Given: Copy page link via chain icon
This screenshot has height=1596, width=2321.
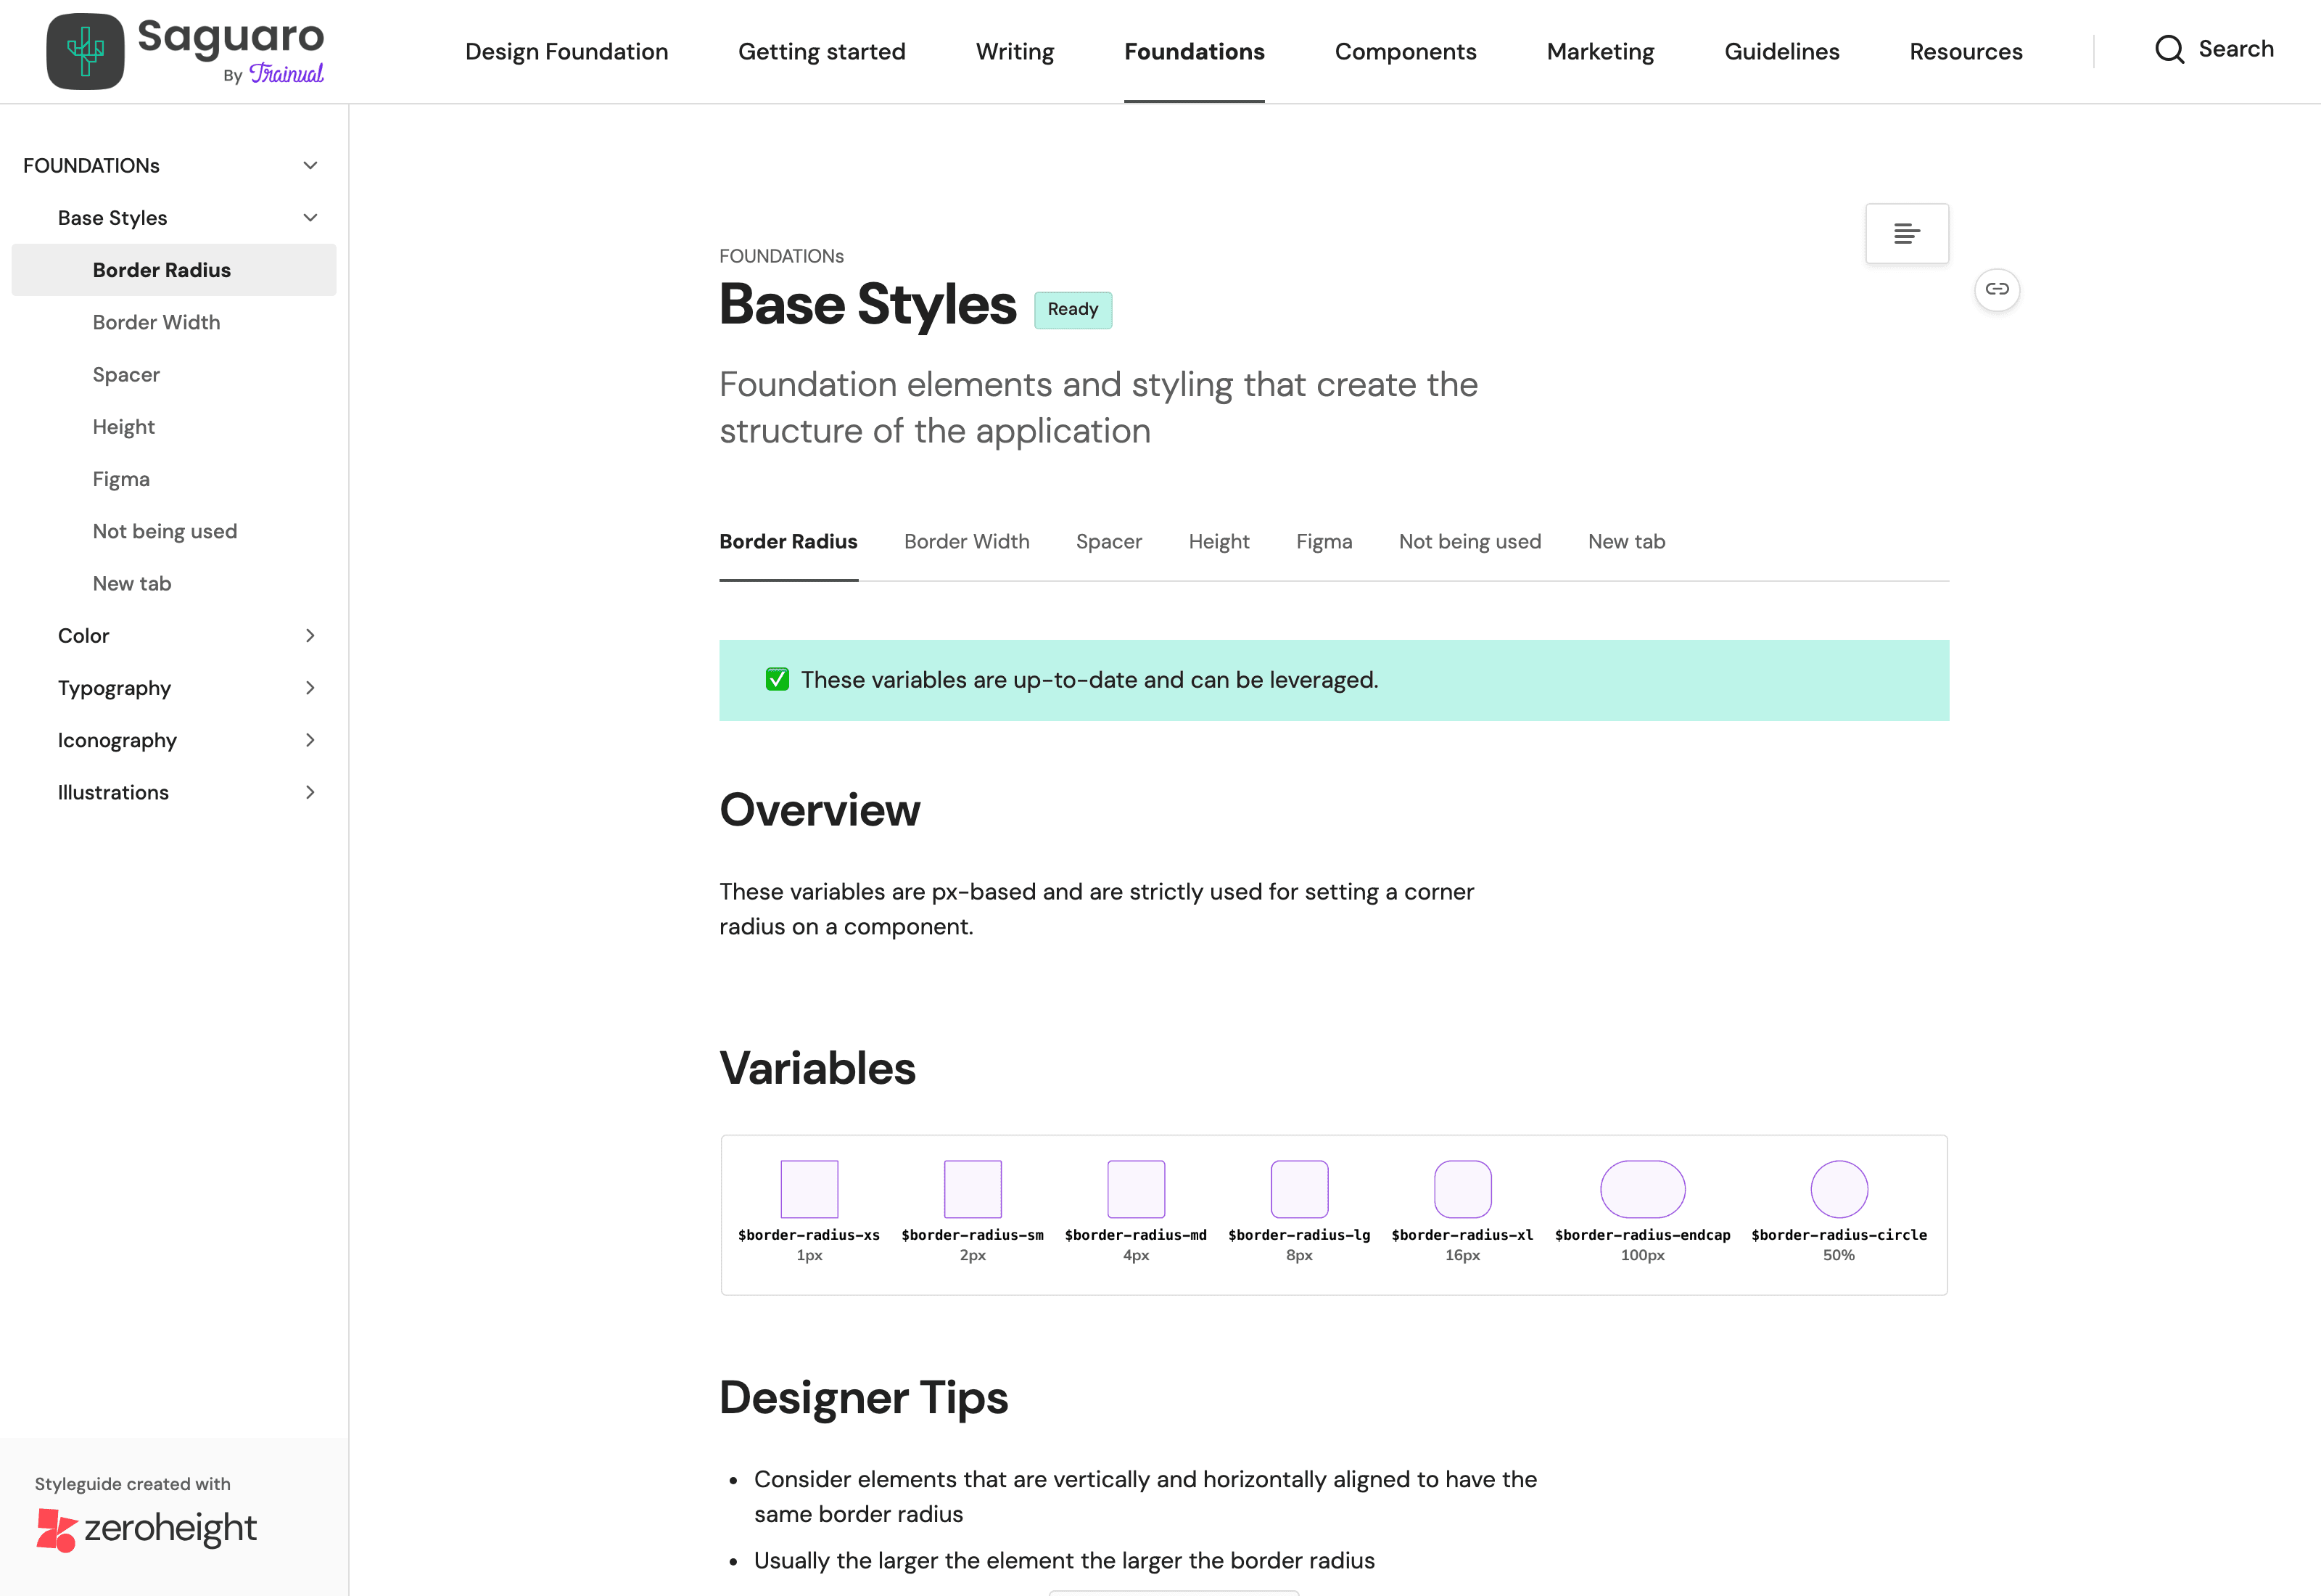Looking at the screenshot, I should tap(1996, 289).
